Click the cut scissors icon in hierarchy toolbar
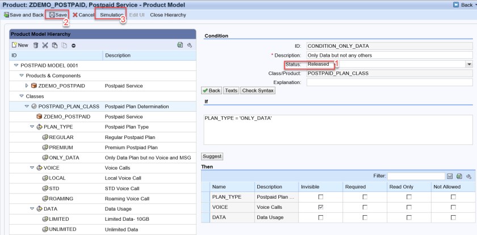The image size is (477, 235). [45, 45]
